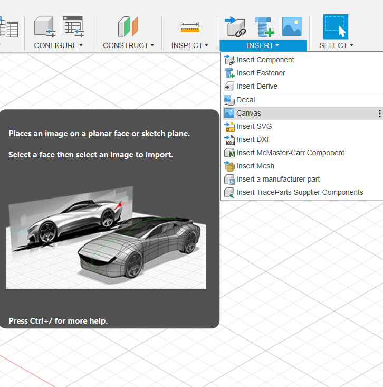Choose Insert Mesh menu entry
The width and height of the screenshot is (383, 387).
[x=303, y=166]
